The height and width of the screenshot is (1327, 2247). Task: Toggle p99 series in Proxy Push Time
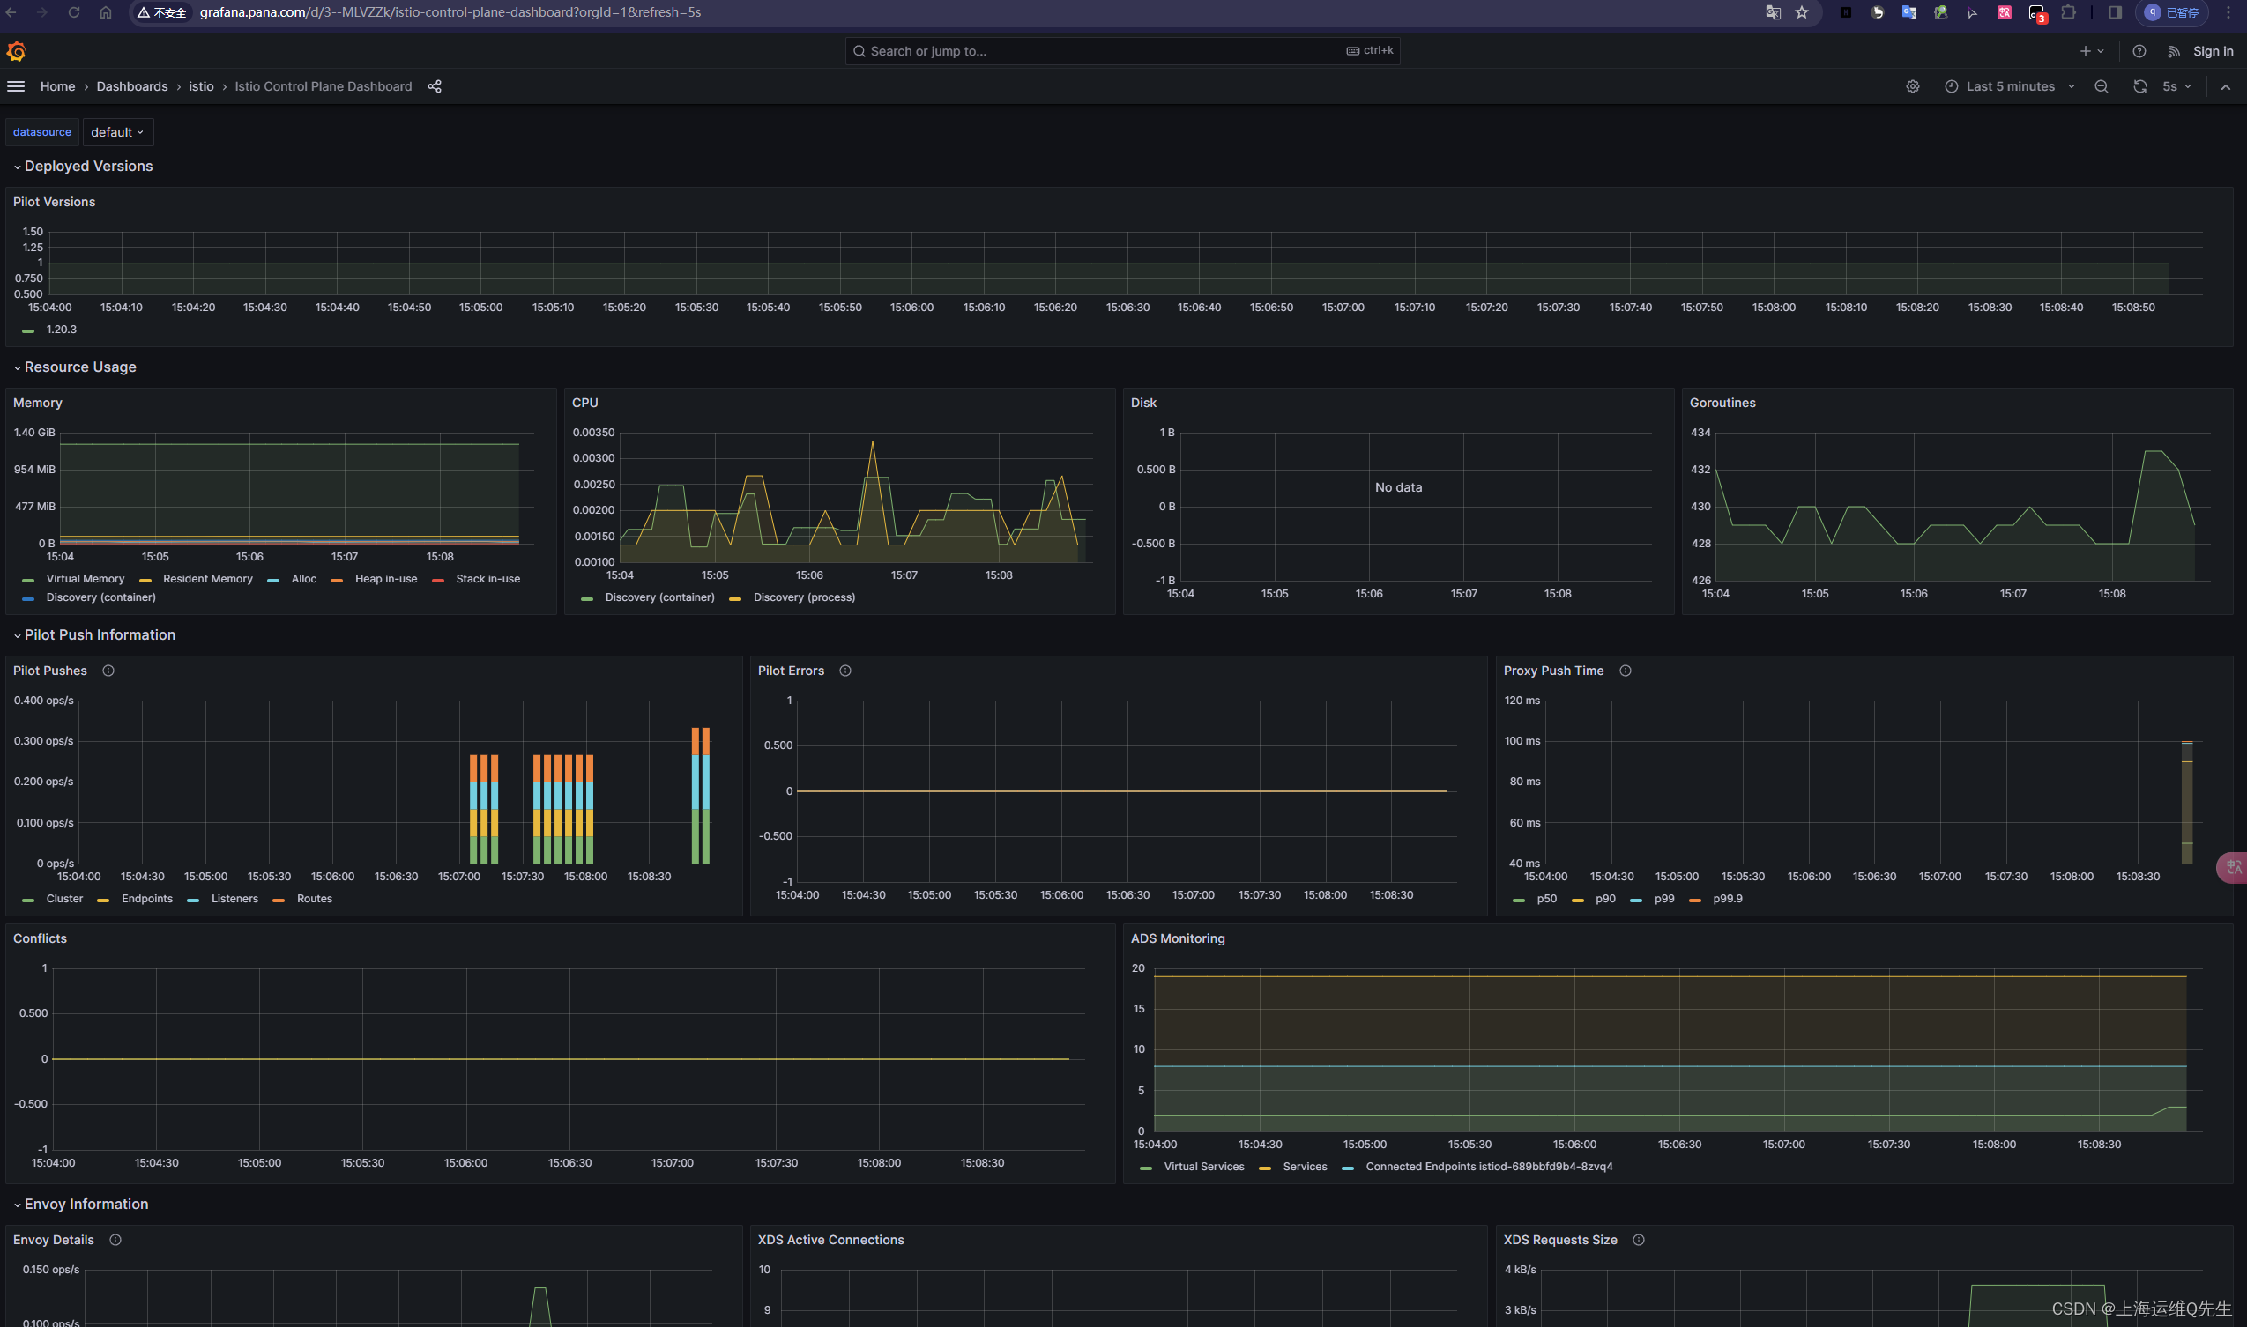point(1663,899)
